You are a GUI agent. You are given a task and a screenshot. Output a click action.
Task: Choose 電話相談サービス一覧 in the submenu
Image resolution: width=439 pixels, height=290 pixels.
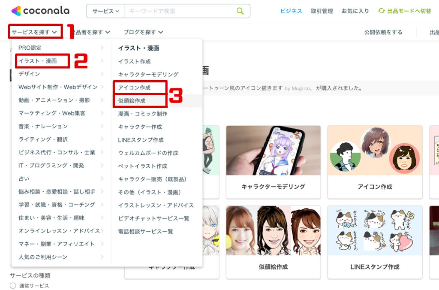point(145,231)
